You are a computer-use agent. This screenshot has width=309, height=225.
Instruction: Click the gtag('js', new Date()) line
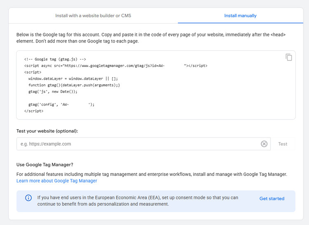[53, 92]
